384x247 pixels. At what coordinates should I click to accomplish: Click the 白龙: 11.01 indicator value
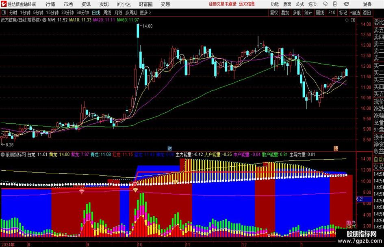[x=37, y=155]
